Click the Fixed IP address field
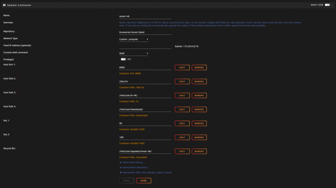336x188 pixels. pyautogui.click(x=145, y=46)
